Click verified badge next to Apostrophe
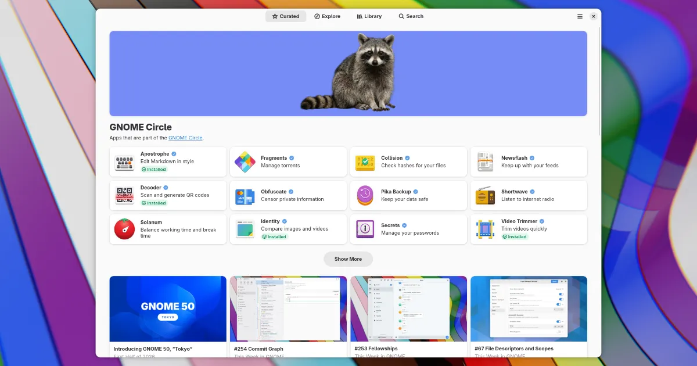 click(174, 154)
